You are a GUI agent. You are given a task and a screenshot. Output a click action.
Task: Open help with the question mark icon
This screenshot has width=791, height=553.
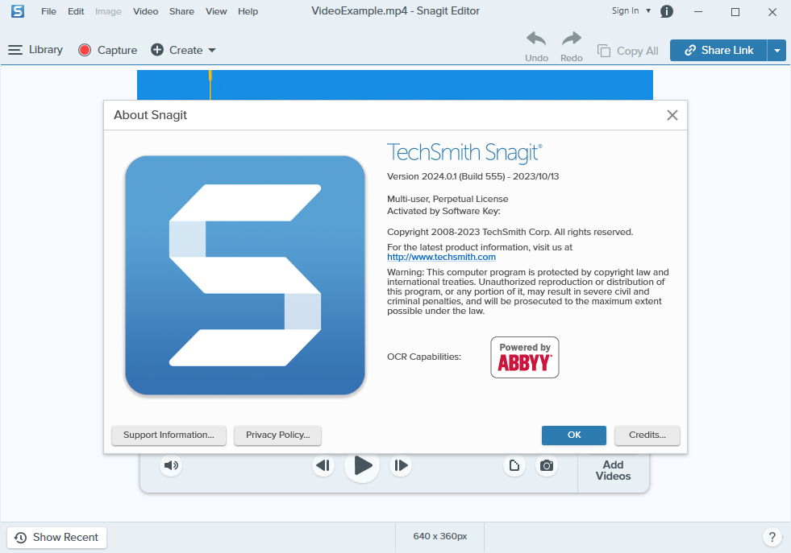(772, 536)
